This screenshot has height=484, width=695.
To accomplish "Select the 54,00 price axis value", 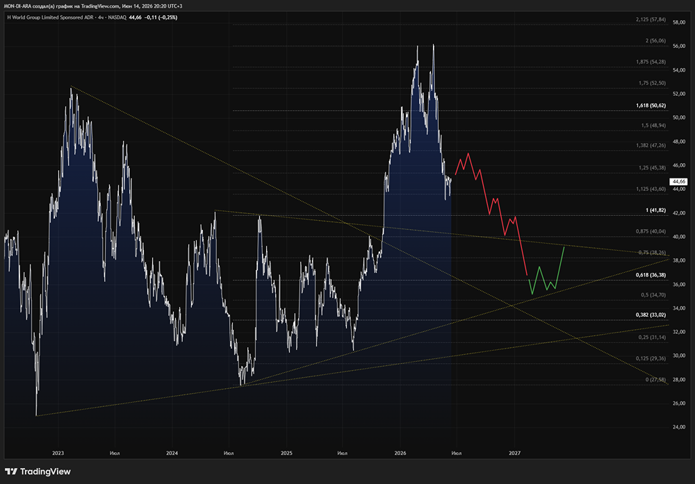I will [678, 70].
